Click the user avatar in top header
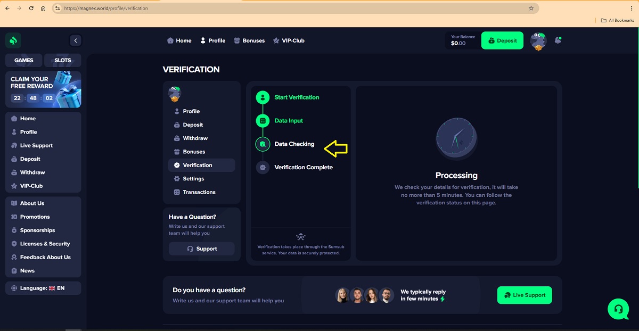This screenshot has height=331, width=639. coord(538,41)
